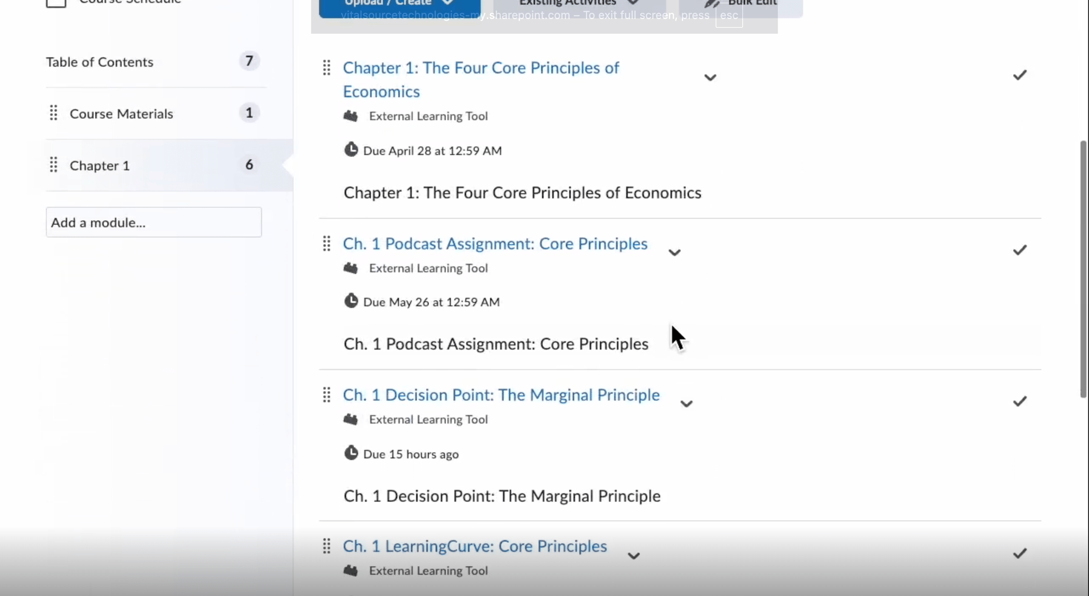Check the Course Schedule checkbox
Image resolution: width=1089 pixels, height=596 pixels.
[55, 3]
